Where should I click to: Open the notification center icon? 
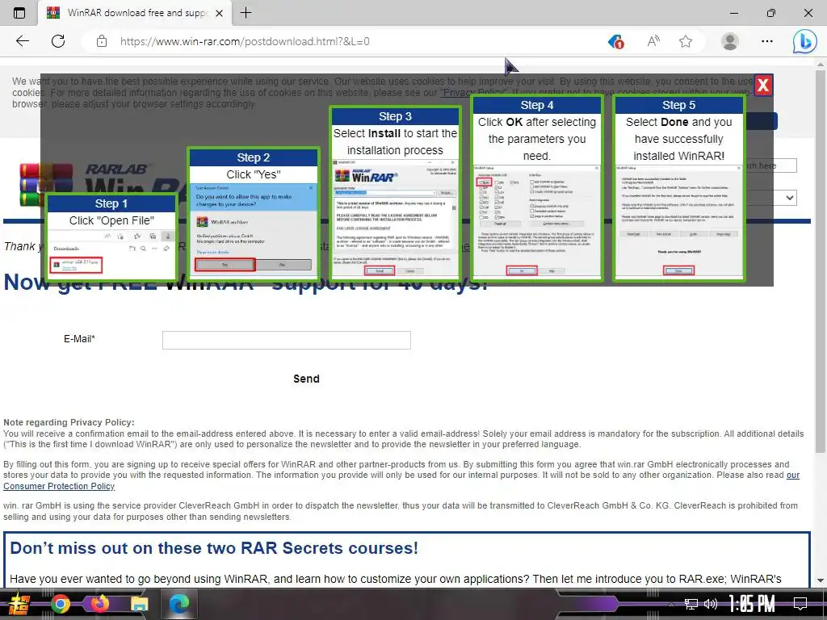click(800, 604)
